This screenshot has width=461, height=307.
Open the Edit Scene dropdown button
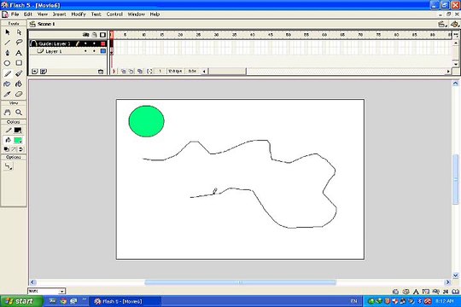pyautogui.click(x=441, y=24)
